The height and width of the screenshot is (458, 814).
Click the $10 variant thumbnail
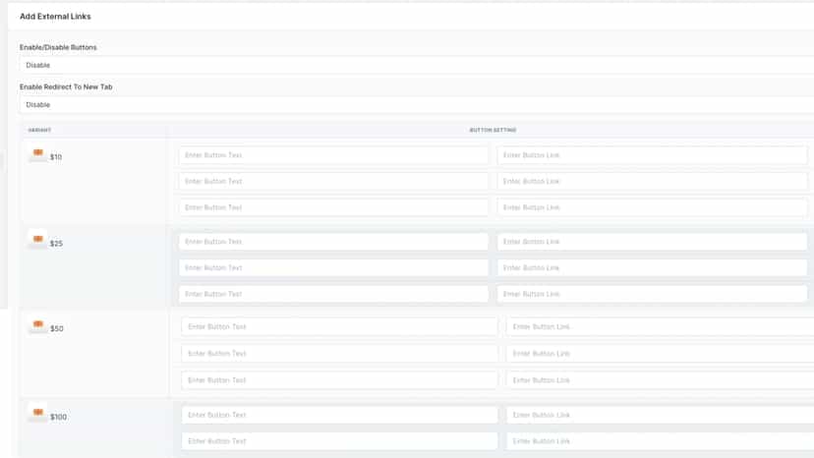click(38, 154)
